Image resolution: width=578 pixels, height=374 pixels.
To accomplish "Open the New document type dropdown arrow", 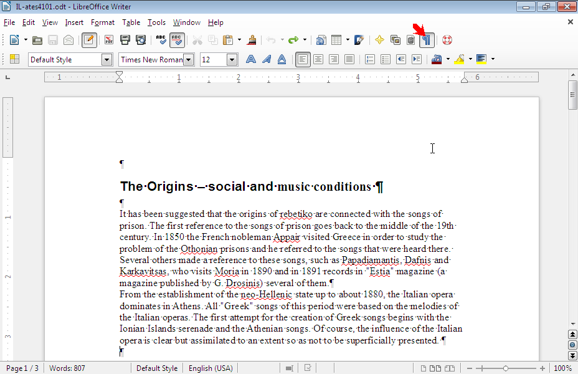I will click(26, 40).
